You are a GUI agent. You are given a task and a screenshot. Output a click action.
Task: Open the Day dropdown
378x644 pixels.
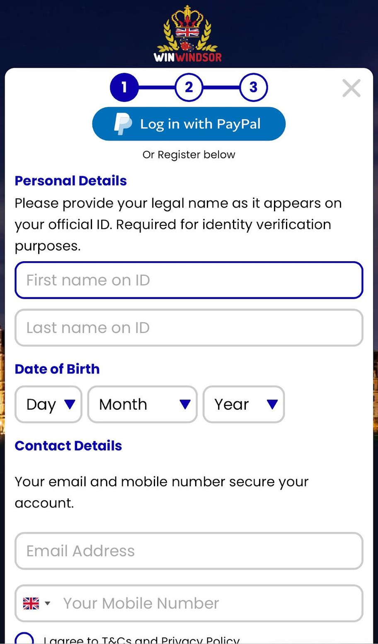48,404
